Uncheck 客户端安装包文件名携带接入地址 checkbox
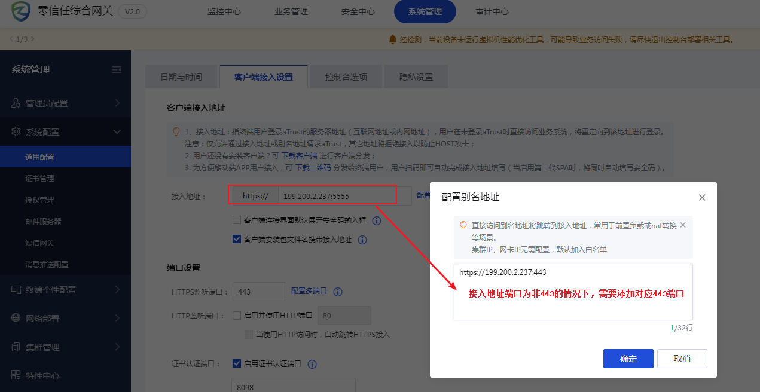 237,240
